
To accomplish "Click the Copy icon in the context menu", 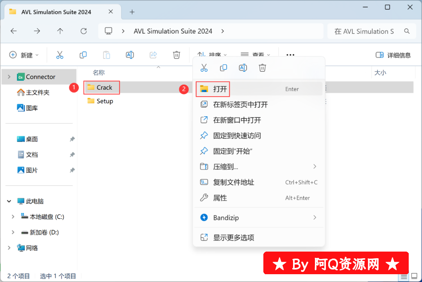I will coord(224,68).
